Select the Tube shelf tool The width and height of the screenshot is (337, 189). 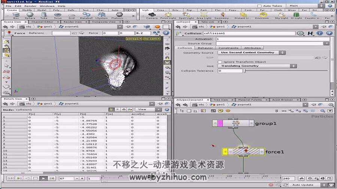click(x=44, y=16)
